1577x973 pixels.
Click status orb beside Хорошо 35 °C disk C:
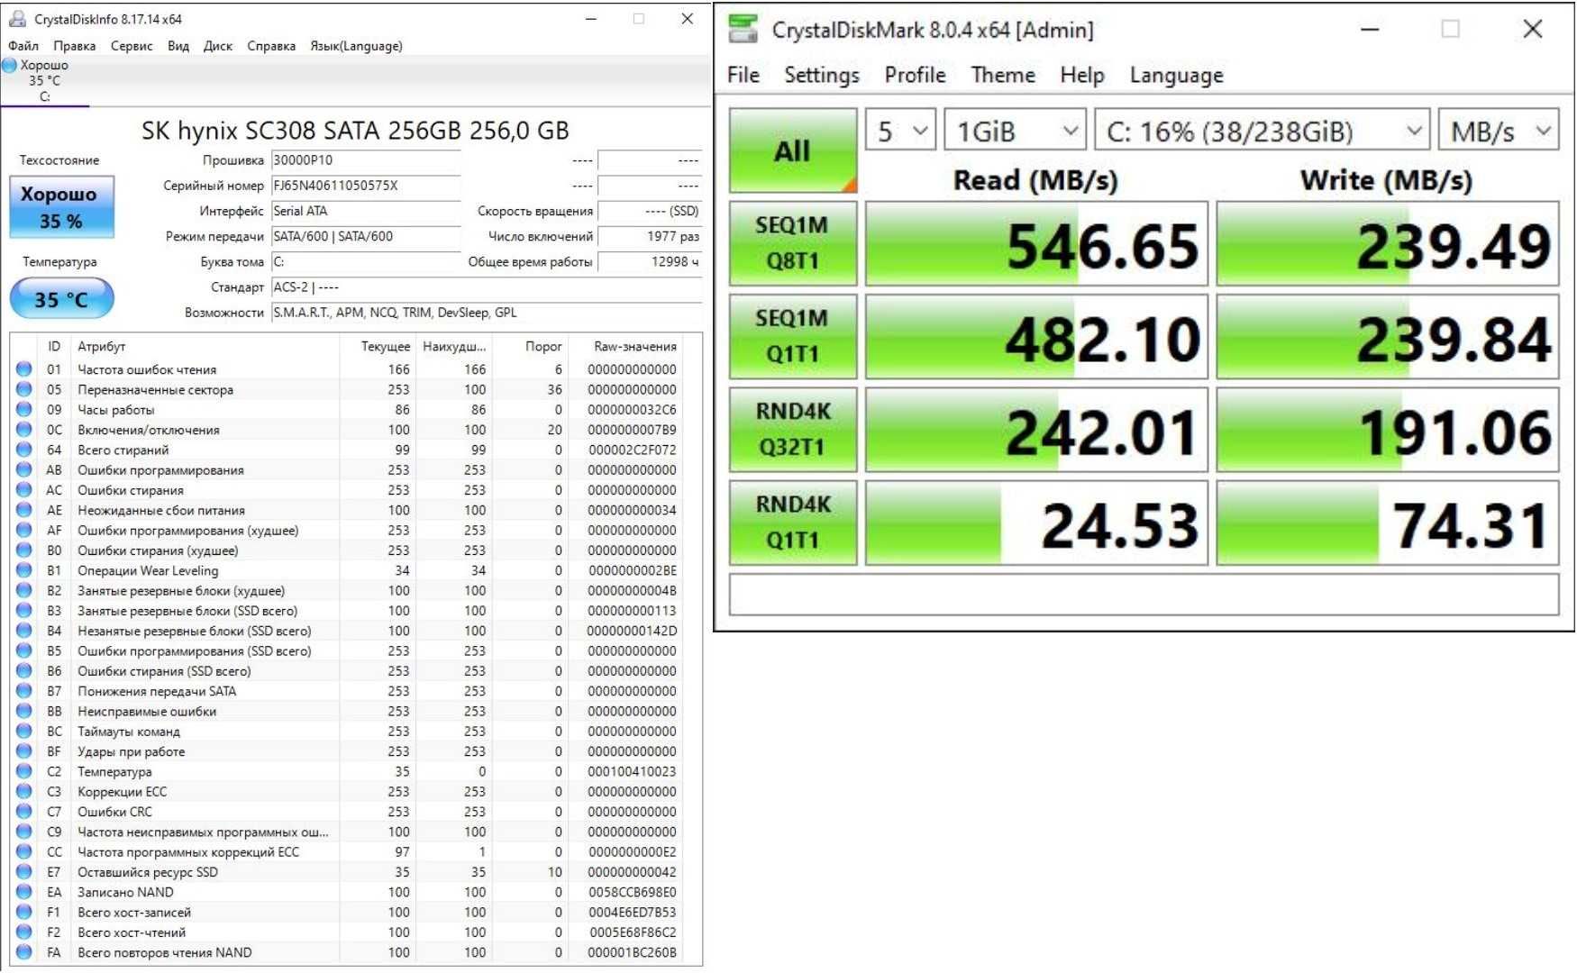click(10, 65)
